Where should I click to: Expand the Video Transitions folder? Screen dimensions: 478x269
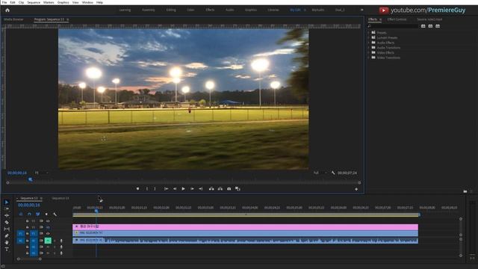point(368,58)
